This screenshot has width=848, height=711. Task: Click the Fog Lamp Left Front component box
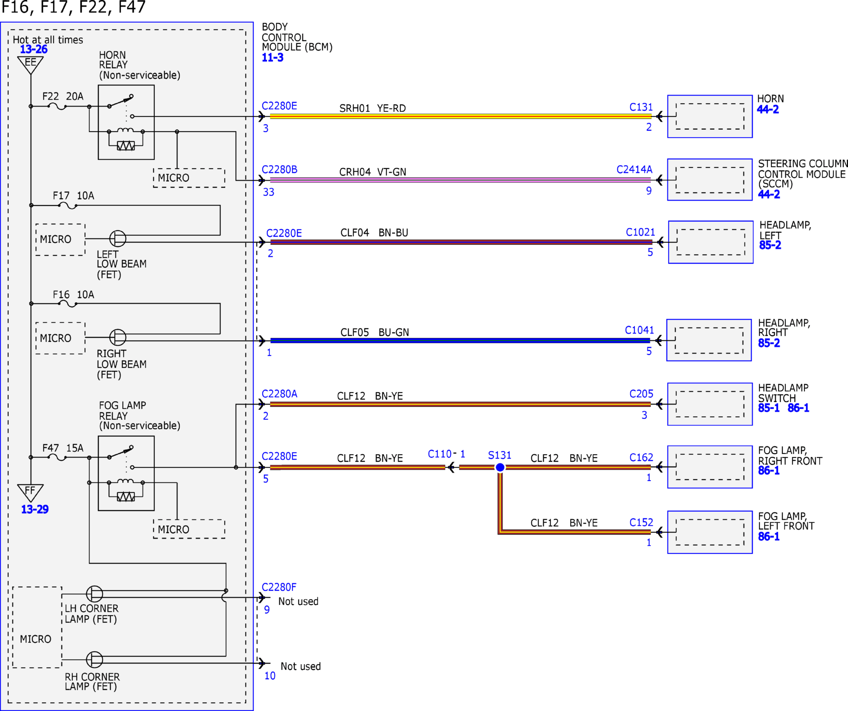pos(710,532)
